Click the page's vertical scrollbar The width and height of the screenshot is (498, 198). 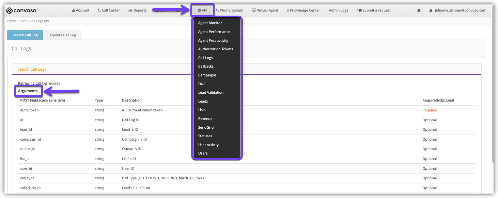click(493, 102)
